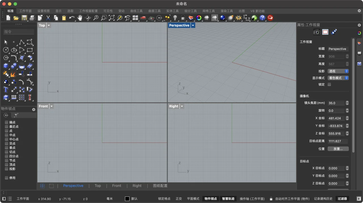This screenshot has height=203, width=363.
Task: Select the 图纸配置 tab below viewports
Action: pyautogui.click(x=160, y=186)
